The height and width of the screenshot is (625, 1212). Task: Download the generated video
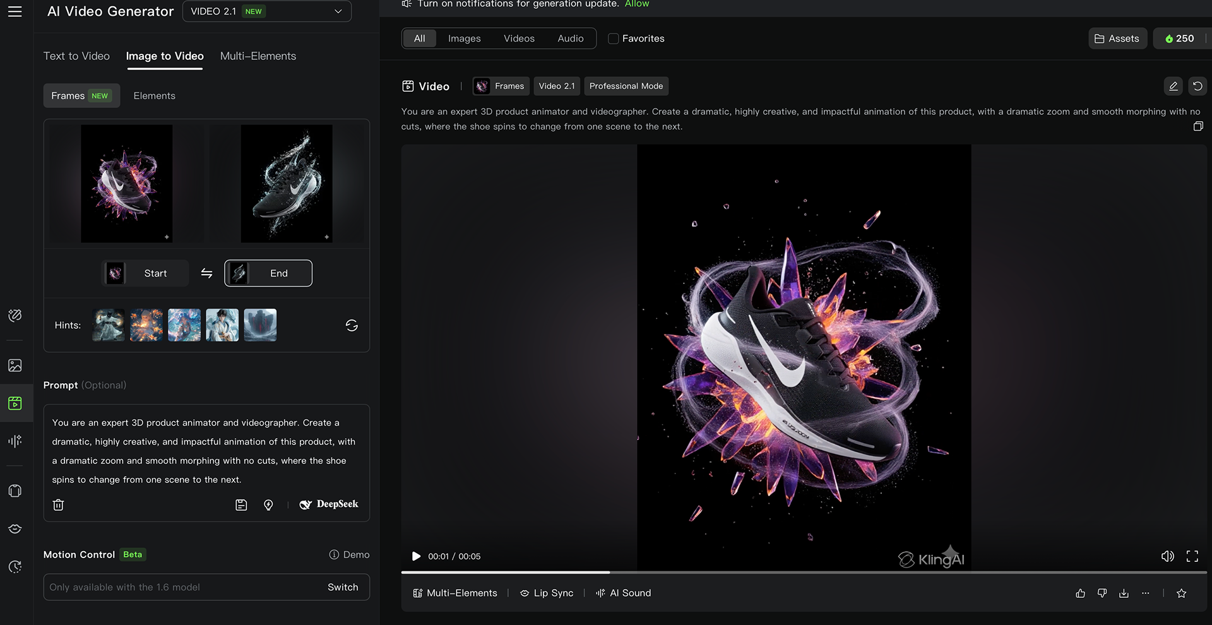pyautogui.click(x=1124, y=593)
